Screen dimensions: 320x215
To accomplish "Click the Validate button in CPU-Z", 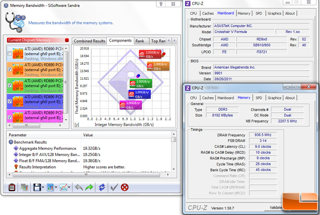I will coord(275,207).
